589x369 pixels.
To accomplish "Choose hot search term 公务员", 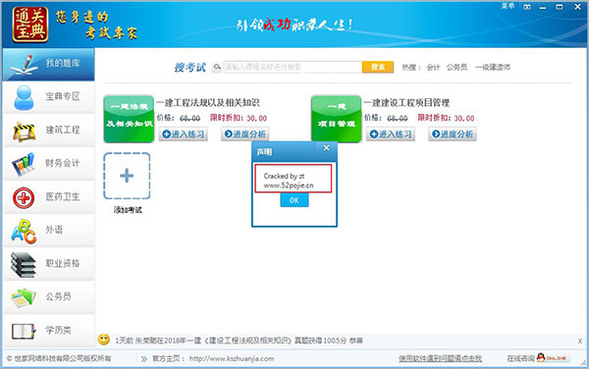I will tap(456, 67).
